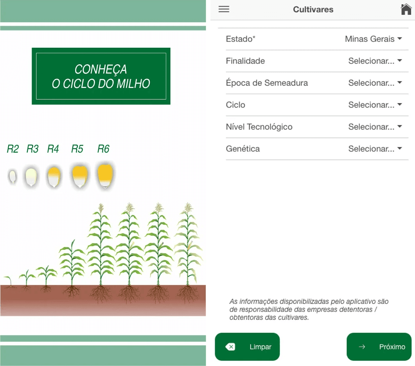Screen dimensions: 415x366
Task: Click the arrow icon inside the Próximo button
Action: coord(362,347)
